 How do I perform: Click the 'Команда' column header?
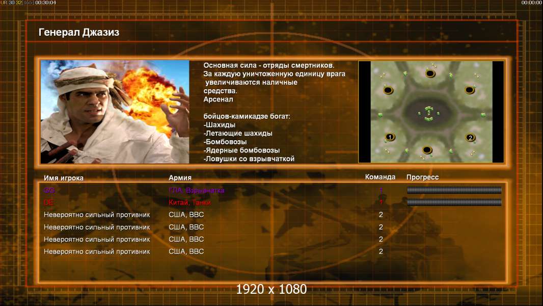pos(380,177)
